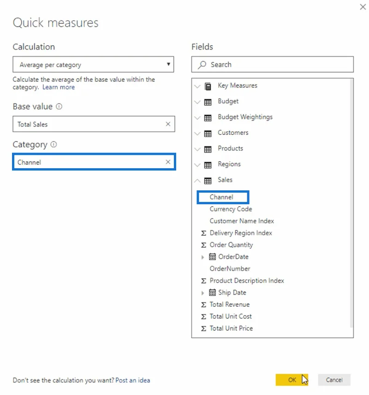This screenshot has width=369, height=395.
Task: Click the sigma icon beside Total Unit Price
Action: (203, 328)
